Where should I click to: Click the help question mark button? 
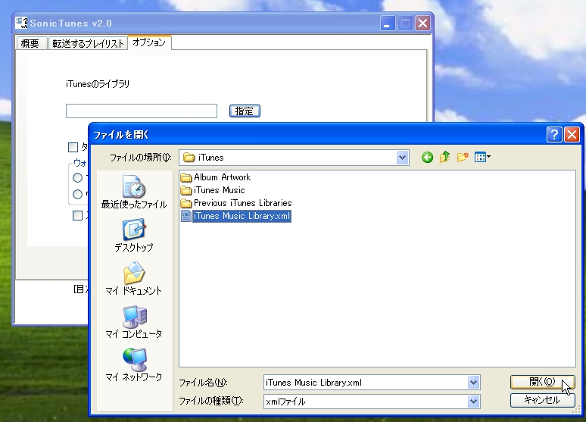[x=554, y=134]
